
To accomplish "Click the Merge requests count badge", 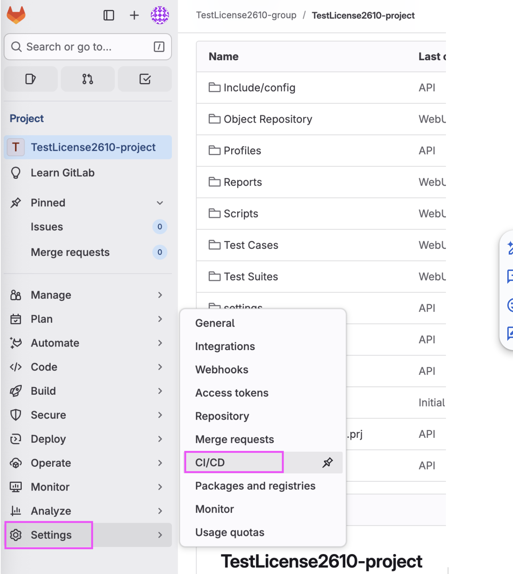I will [x=160, y=252].
